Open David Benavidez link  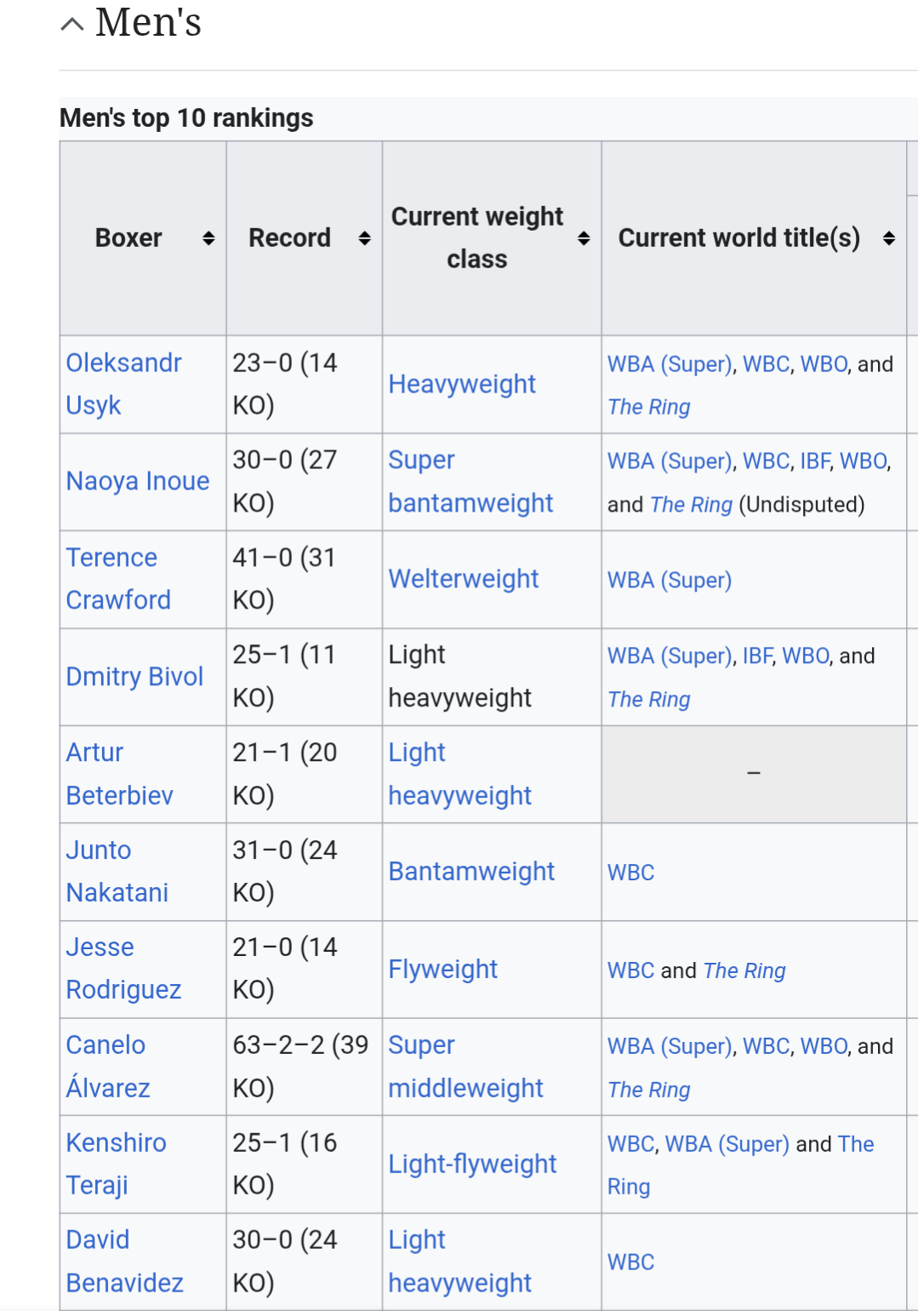point(124,1261)
